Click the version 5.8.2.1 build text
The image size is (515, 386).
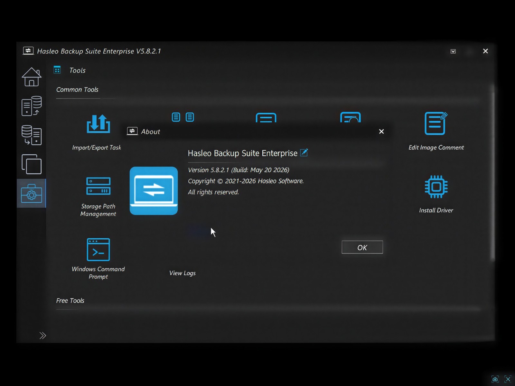coord(239,170)
